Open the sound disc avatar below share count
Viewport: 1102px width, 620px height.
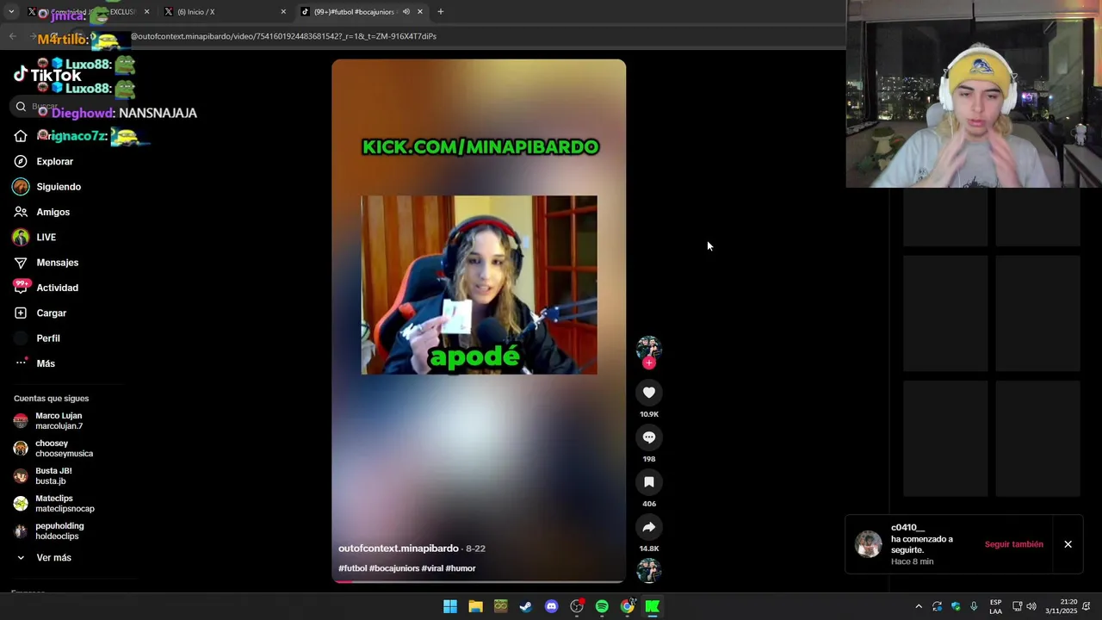(648, 570)
